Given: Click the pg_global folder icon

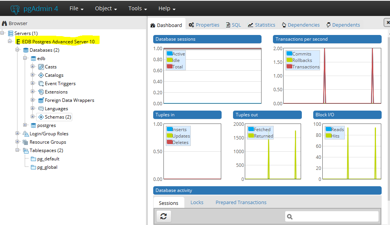Looking at the screenshot, I should [33, 167].
